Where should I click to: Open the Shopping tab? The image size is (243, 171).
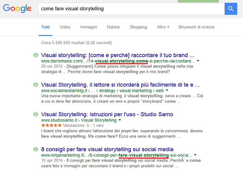click(139, 27)
